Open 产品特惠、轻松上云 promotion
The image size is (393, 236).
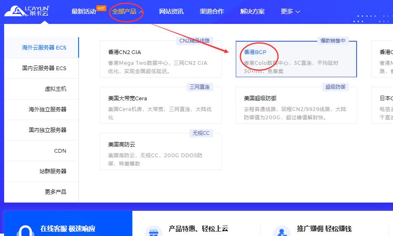(198, 229)
